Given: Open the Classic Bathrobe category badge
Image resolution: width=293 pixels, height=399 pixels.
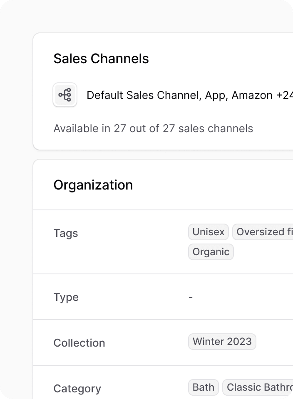Looking at the screenshot, I should [x=258, y=387].
